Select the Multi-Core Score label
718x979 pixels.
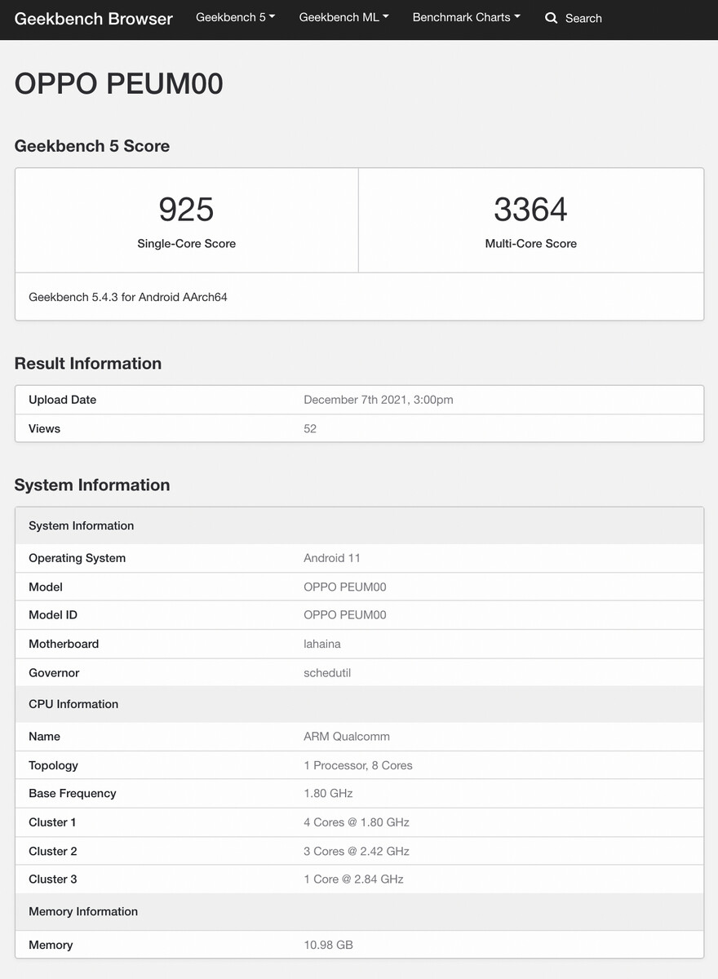coord(530,243)
